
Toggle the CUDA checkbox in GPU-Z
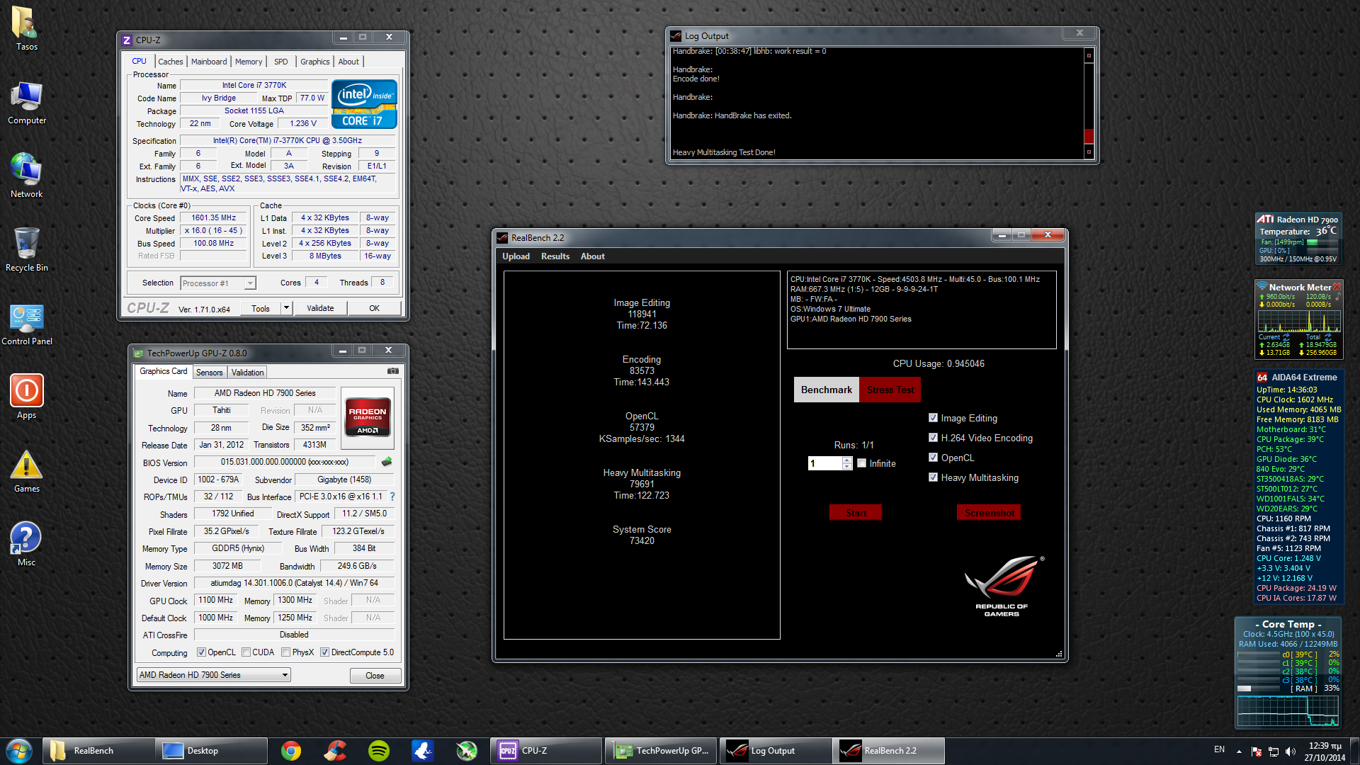(x=246, y=652)
